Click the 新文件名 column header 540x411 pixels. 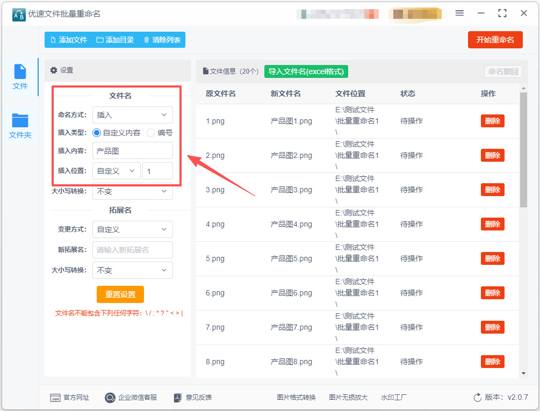(x=285, y=93)
